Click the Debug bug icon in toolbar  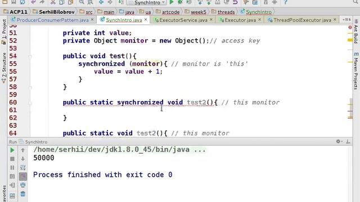click(180, 2)
